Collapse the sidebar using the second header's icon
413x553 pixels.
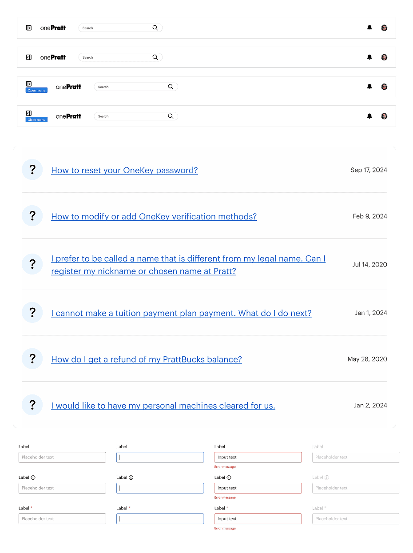[x=28, y=57]
